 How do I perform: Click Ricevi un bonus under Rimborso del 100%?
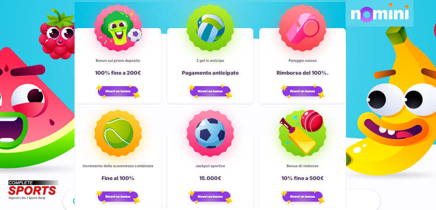(x=302, y=91)
